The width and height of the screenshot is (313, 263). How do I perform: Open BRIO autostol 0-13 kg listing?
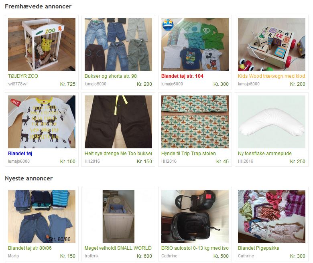tap(195, 248)
